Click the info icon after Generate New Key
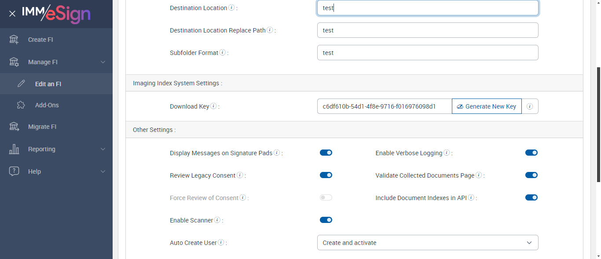Viewport: 601px width, 259px height. (x=530, y=106)
